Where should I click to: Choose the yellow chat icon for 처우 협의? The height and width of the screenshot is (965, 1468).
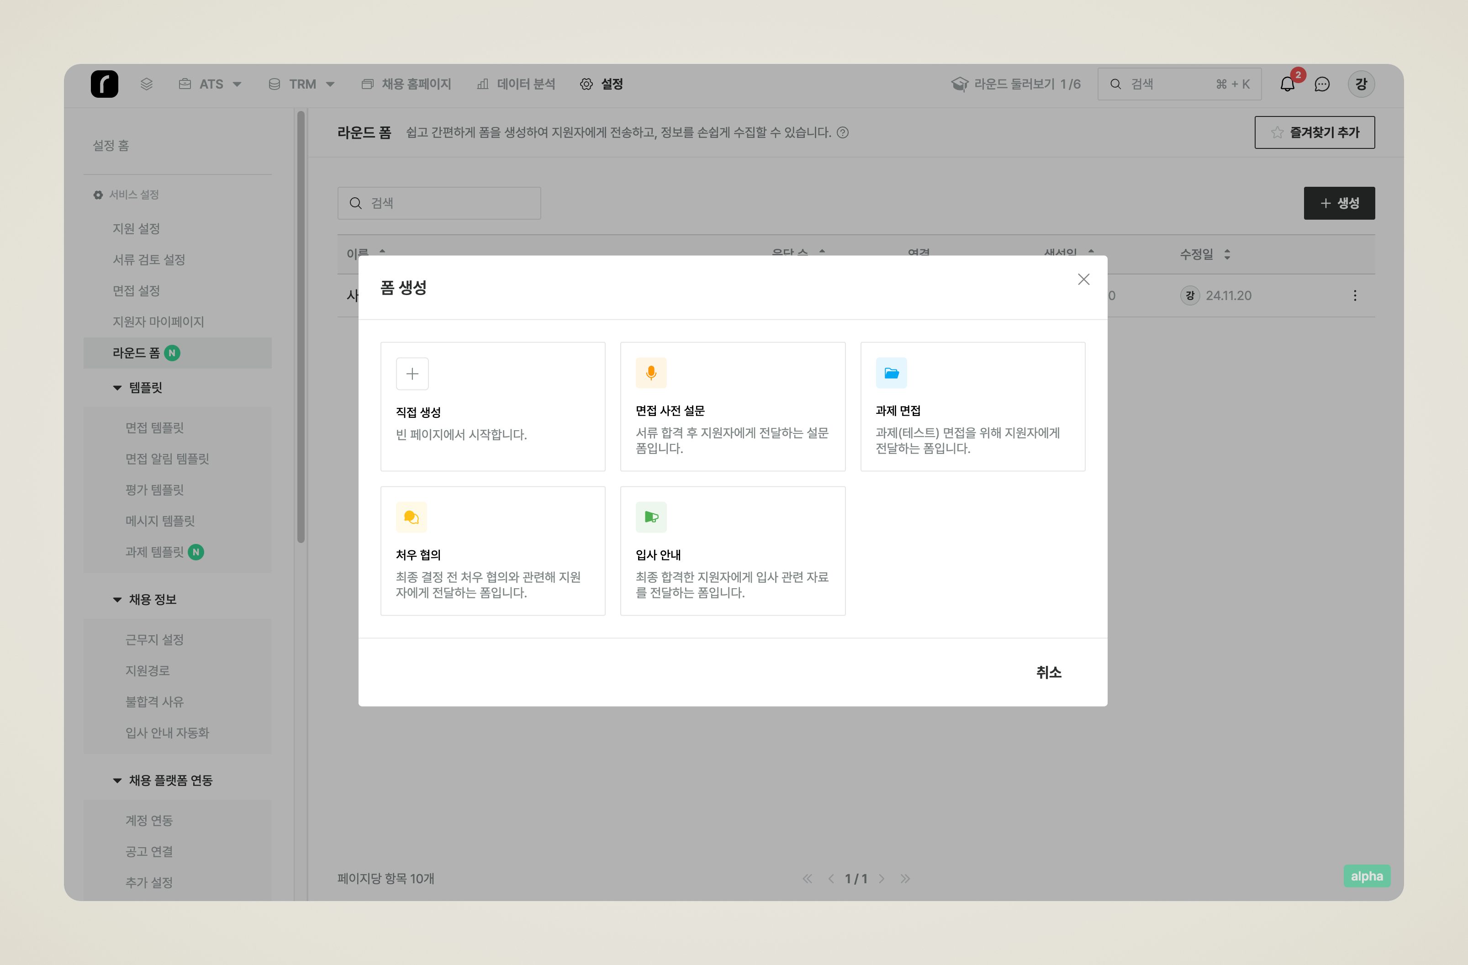412,517
